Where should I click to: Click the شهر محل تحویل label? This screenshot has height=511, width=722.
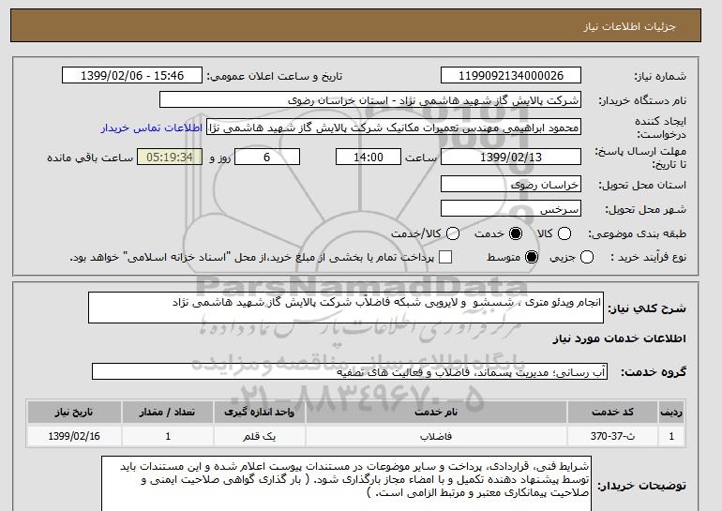click(x=645, y=209)
